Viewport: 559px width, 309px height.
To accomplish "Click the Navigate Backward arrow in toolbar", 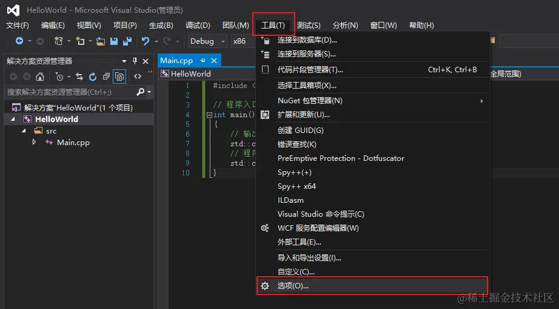I will coord(19,41).
